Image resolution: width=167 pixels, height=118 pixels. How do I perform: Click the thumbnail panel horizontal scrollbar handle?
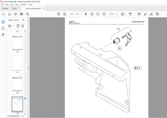coord(14,116)
